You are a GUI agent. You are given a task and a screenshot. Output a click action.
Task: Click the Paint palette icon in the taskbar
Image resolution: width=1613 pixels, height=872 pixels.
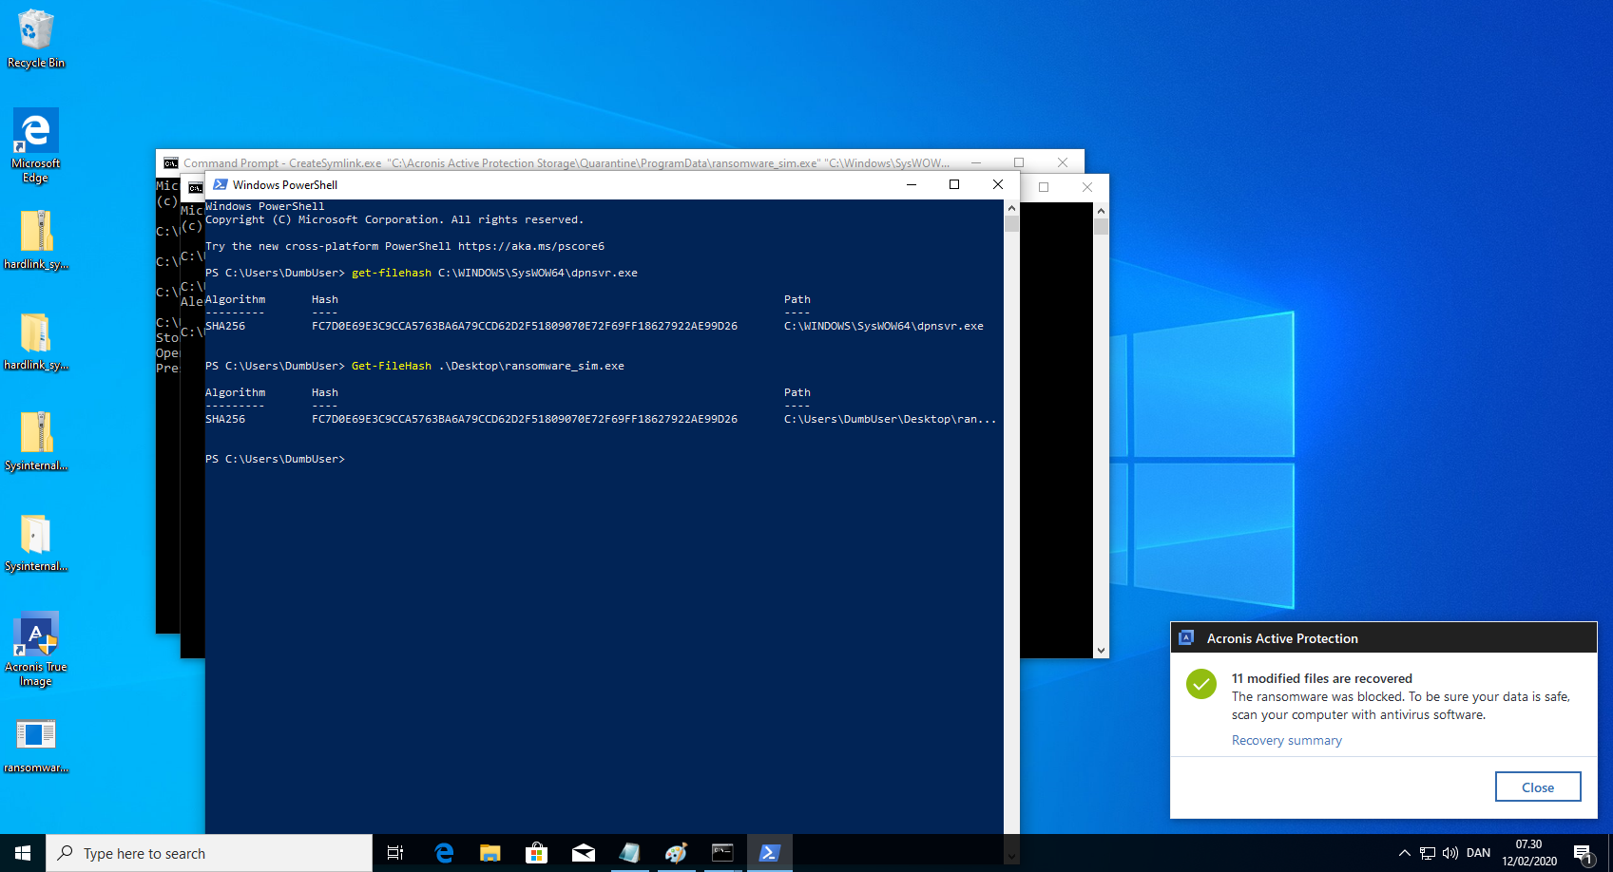676,853
